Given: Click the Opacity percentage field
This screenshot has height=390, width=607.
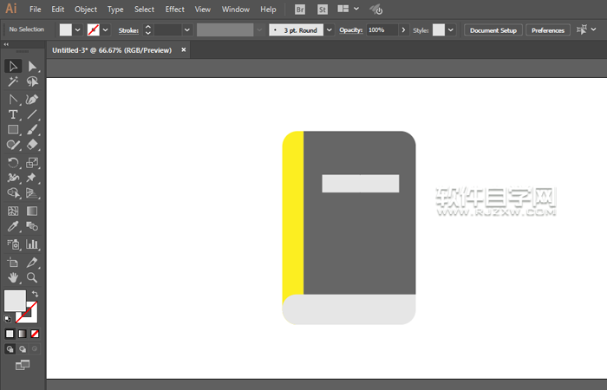Looking at the screenshot, I should (380, 29).
